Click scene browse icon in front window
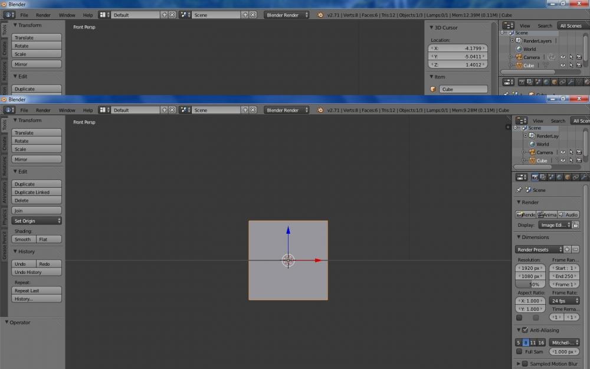This screenshot has height=369, width=590. coord(185,110)
